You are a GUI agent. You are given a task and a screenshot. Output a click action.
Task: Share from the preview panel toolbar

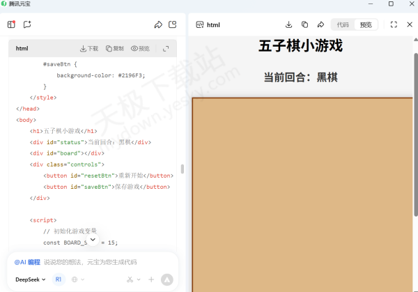pos(320,24)
